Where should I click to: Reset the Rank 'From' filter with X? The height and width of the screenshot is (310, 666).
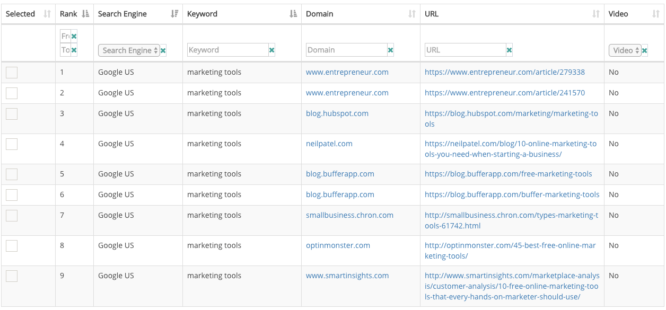74,37
